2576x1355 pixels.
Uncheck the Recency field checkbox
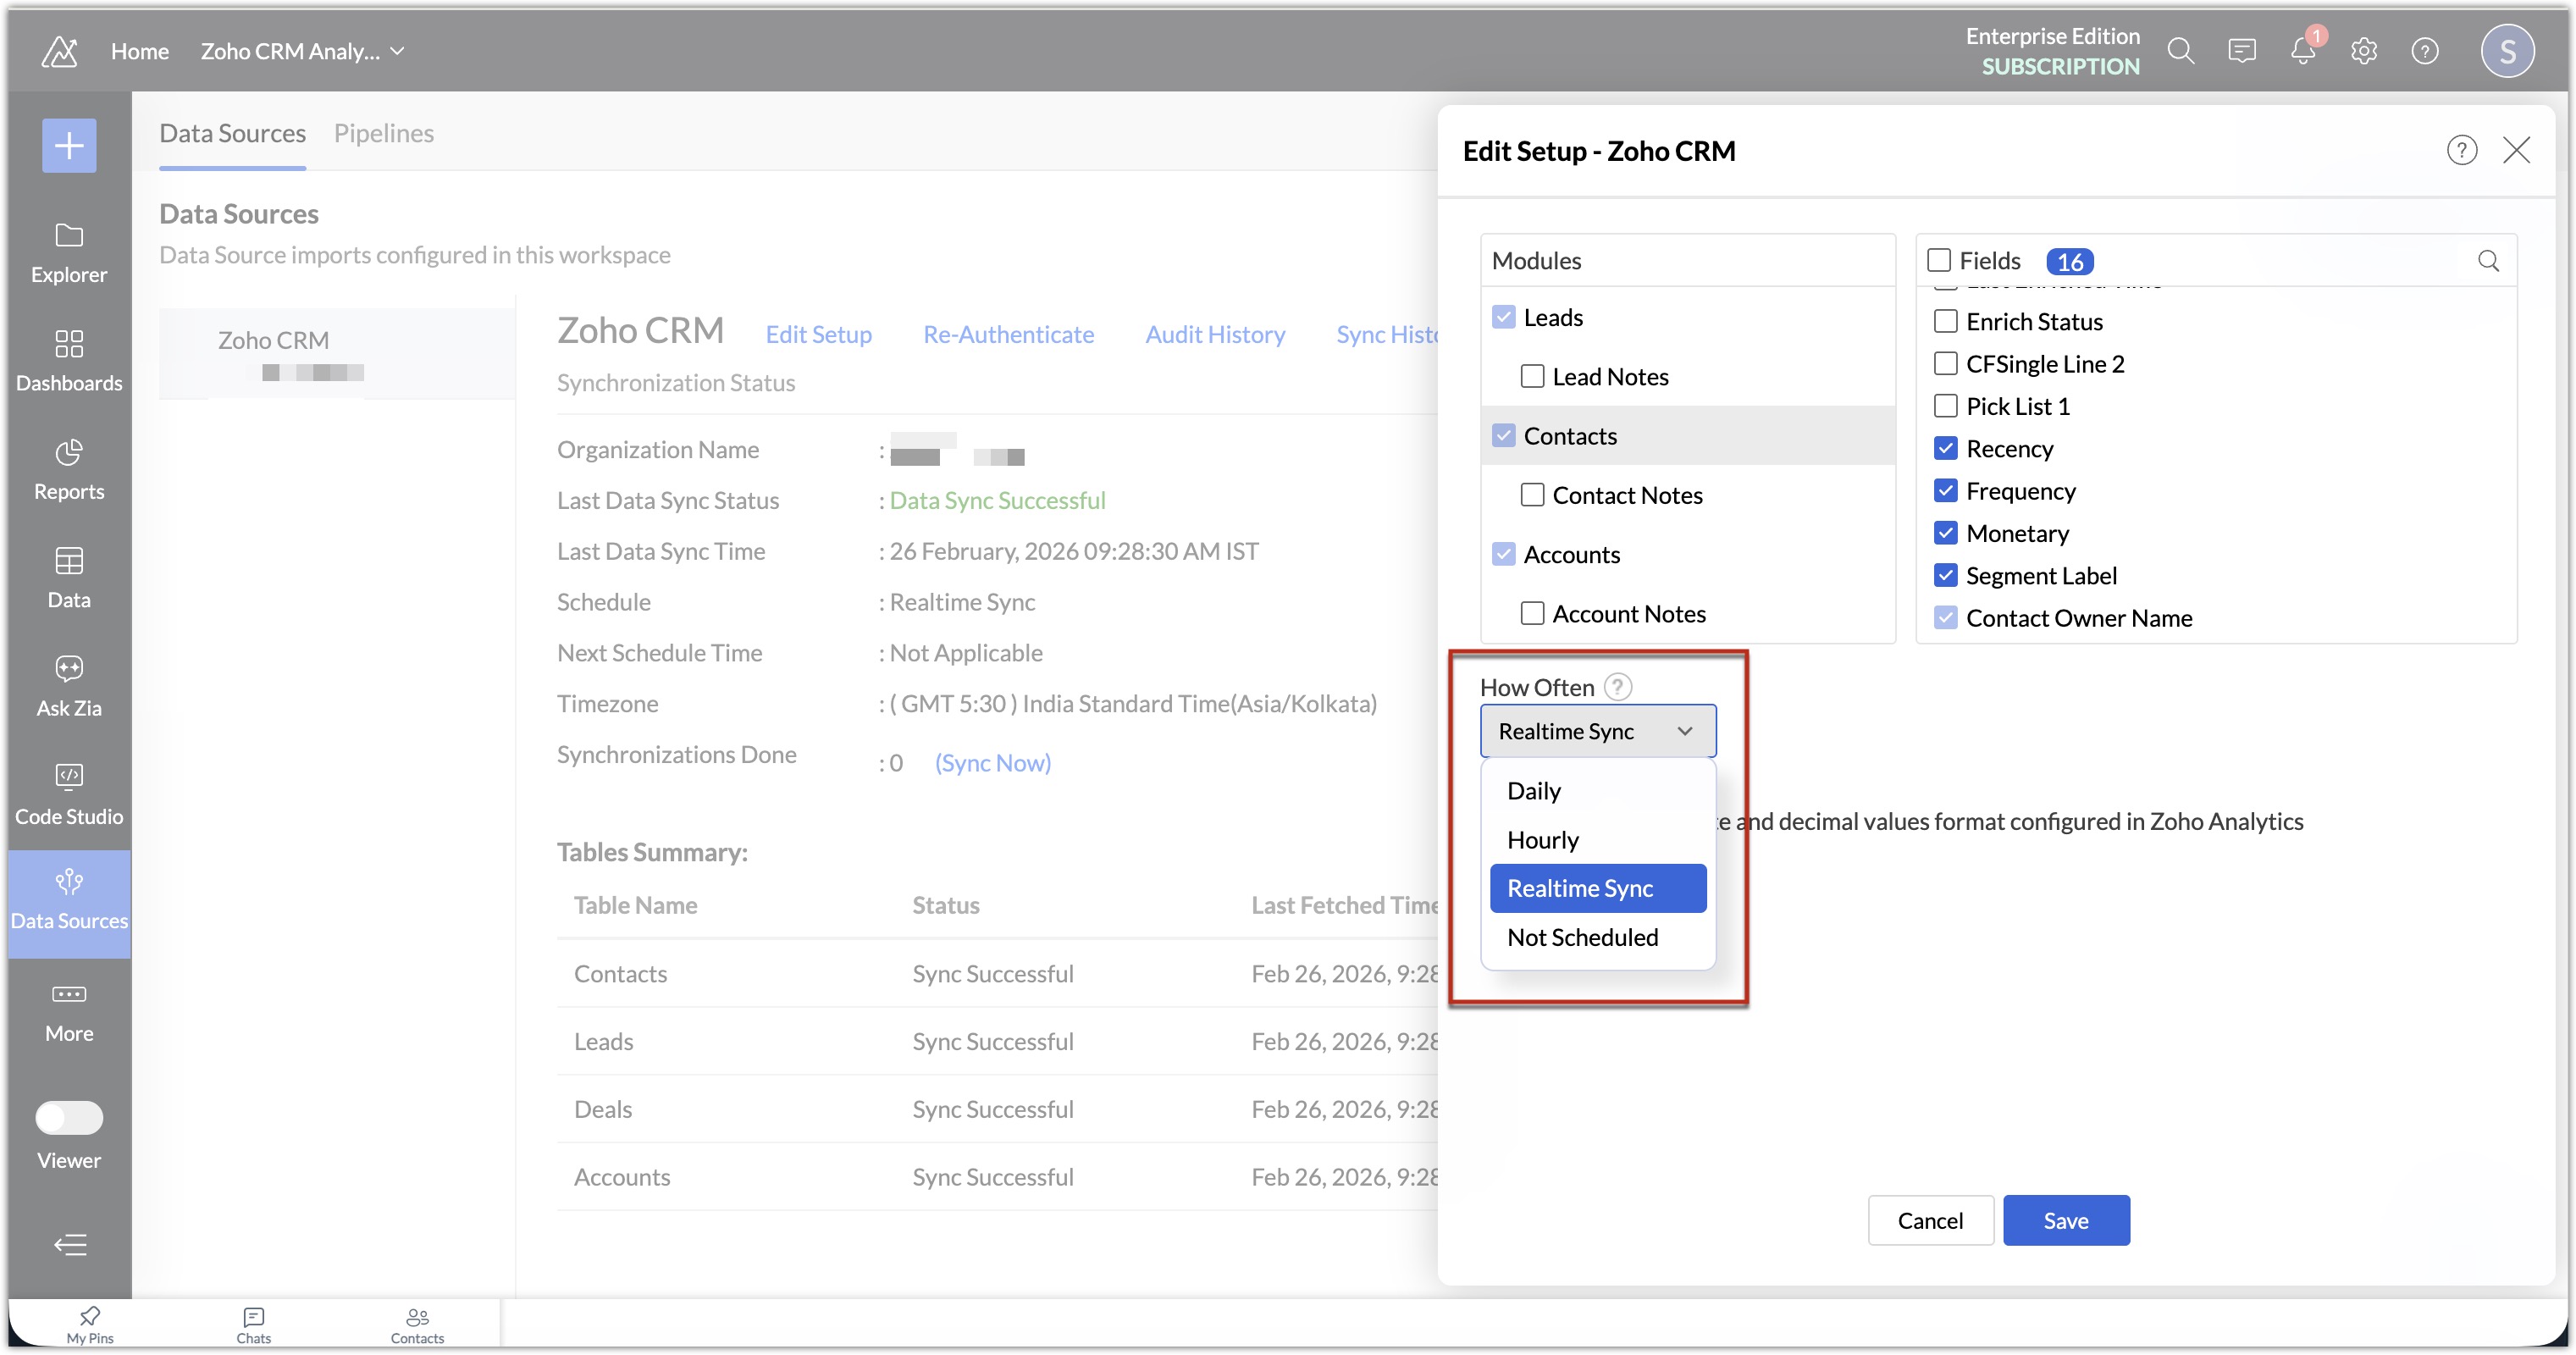tap(1945, 449)
